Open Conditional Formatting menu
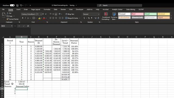 tap(106, 16)
